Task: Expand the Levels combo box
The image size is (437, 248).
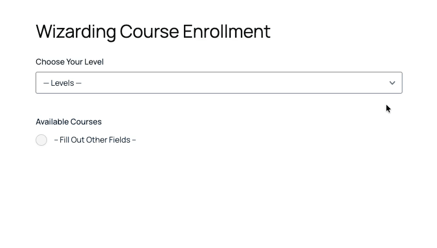Action: pos(218,83)
